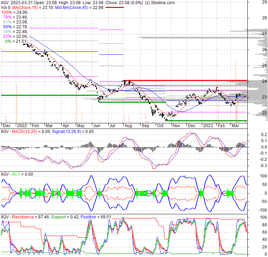Click the first Feb marker after 2022
The height and width of the screenshot is (257, 268).
point(36,126)
